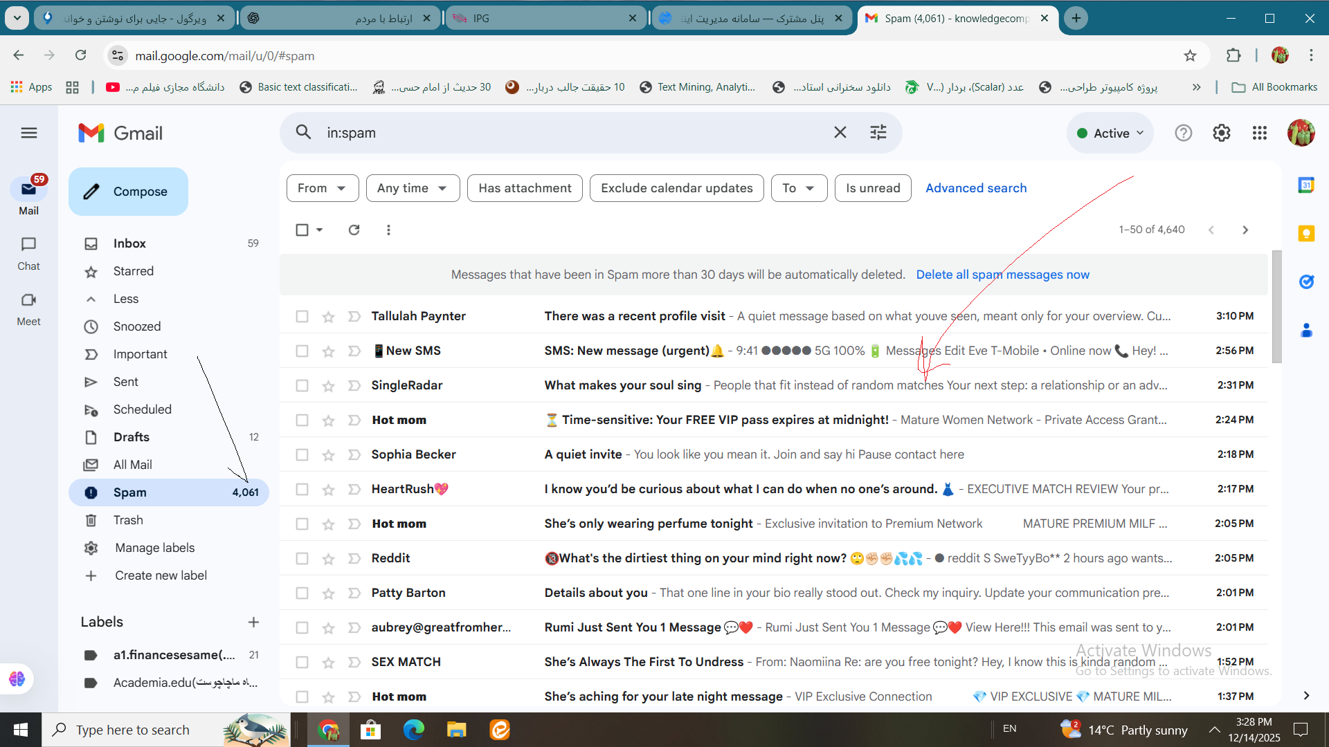Tick checkbox for Sophia Becker email
Screen dimensions: 1329x747
(x=302, y=454)
